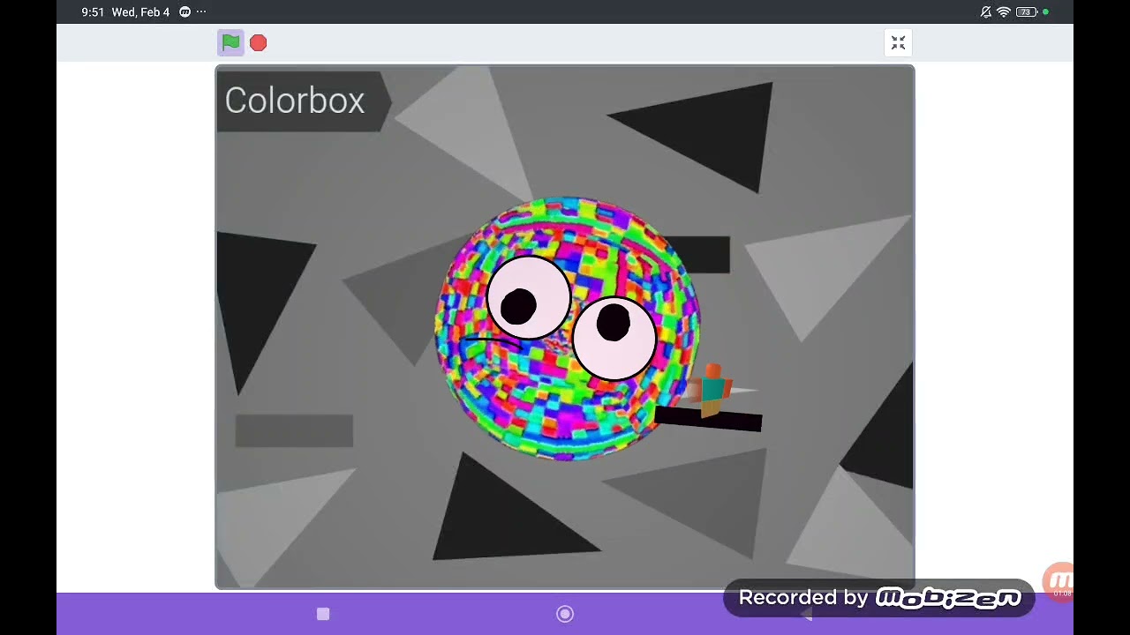Screen dimensions: 1130x635
Task: Tap the date Wed, Feb 4
Action: point(140,12)
